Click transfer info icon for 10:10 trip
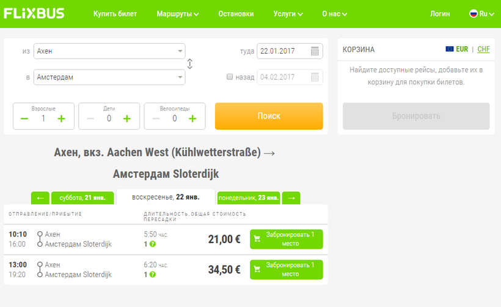This screenshot has width=501, height=307. pyautogui.click(x=152, y=244)
